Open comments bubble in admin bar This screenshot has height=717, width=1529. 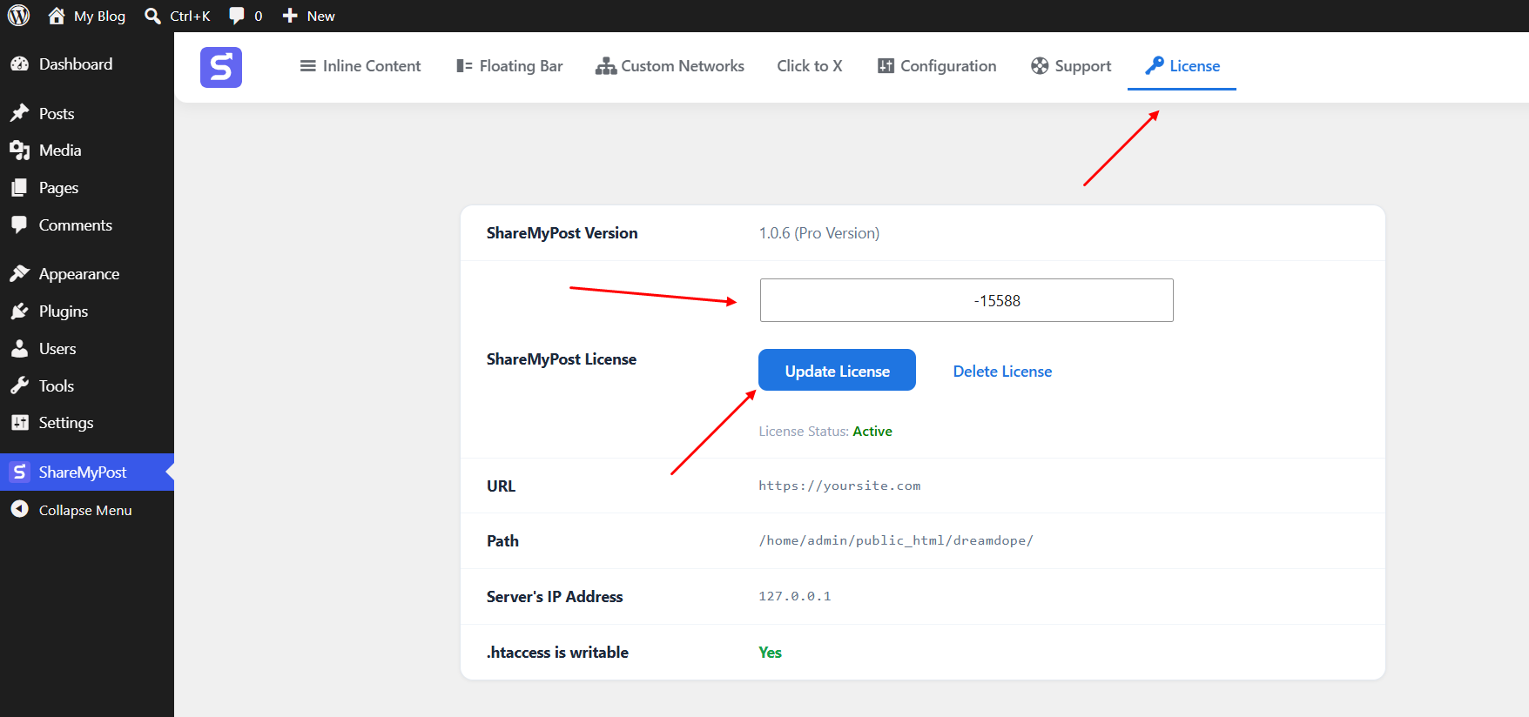[x=237, y=16]
